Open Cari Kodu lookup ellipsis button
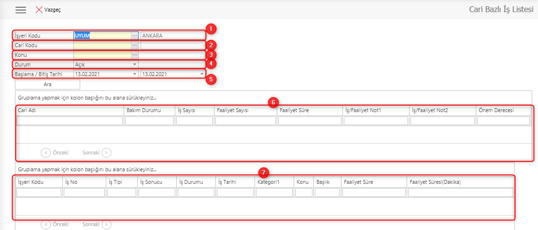 click(x=135, y=45)
